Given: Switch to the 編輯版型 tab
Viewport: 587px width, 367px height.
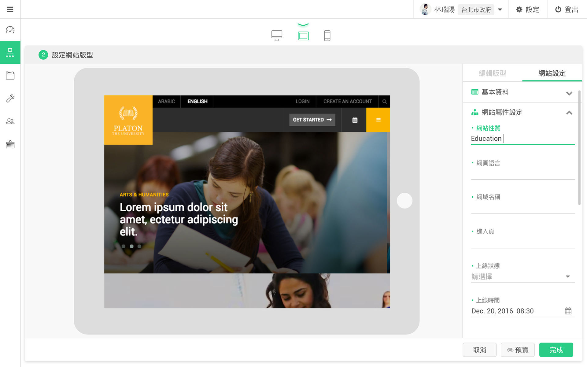Looking at the screenshot, I should (x=492, y=73).
